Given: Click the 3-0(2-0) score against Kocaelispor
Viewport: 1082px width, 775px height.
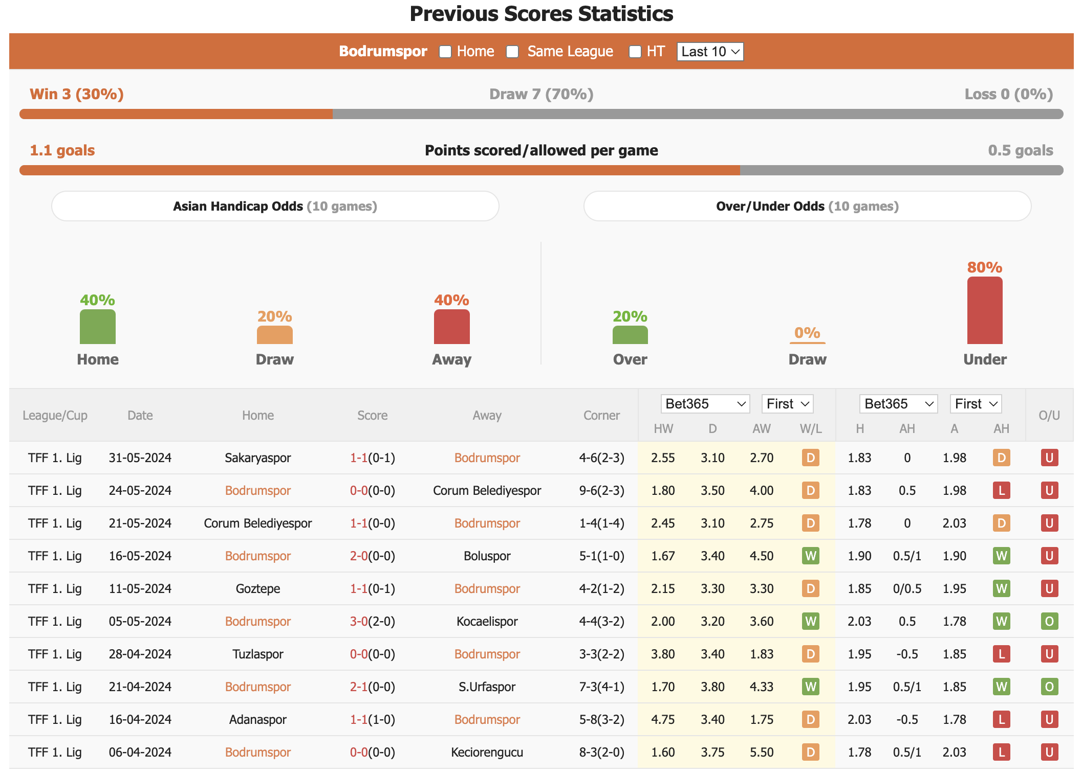Looking at the screenshot, I should coord(373,621).
